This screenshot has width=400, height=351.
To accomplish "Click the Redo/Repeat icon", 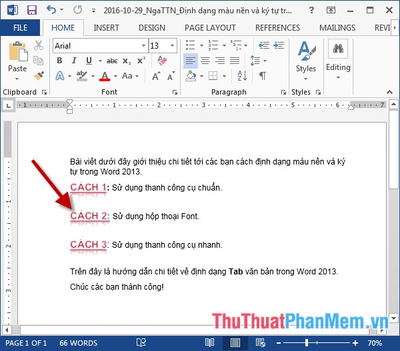I will tap(77, 10).
